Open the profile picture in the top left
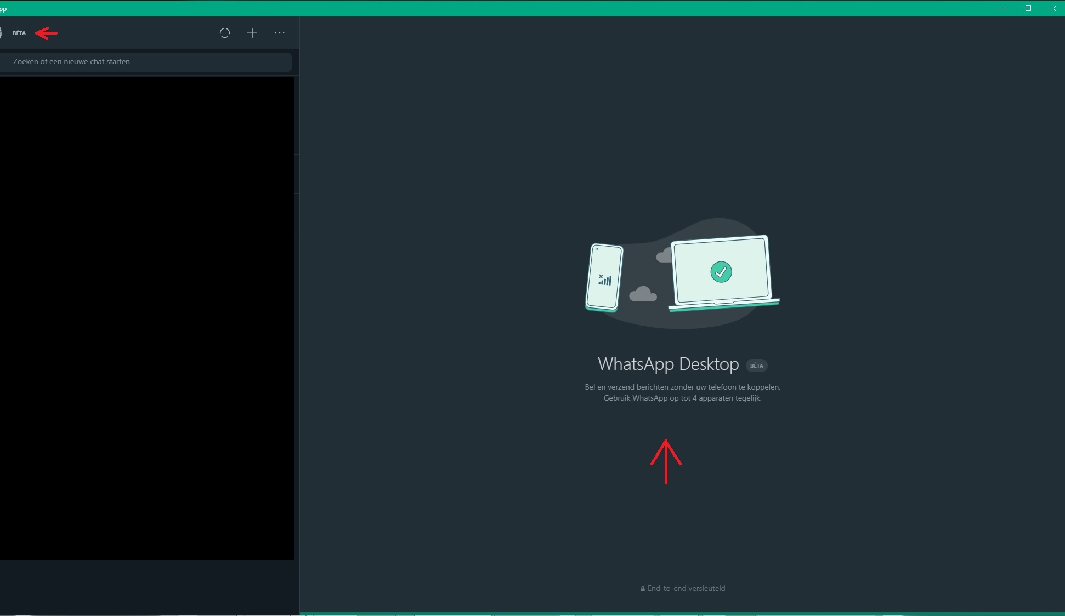Image resolution: width=1065 pixels, height=616 pixels. [x=1, y=33]
